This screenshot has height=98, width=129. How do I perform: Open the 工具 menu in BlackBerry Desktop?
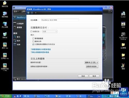(24, 11)
